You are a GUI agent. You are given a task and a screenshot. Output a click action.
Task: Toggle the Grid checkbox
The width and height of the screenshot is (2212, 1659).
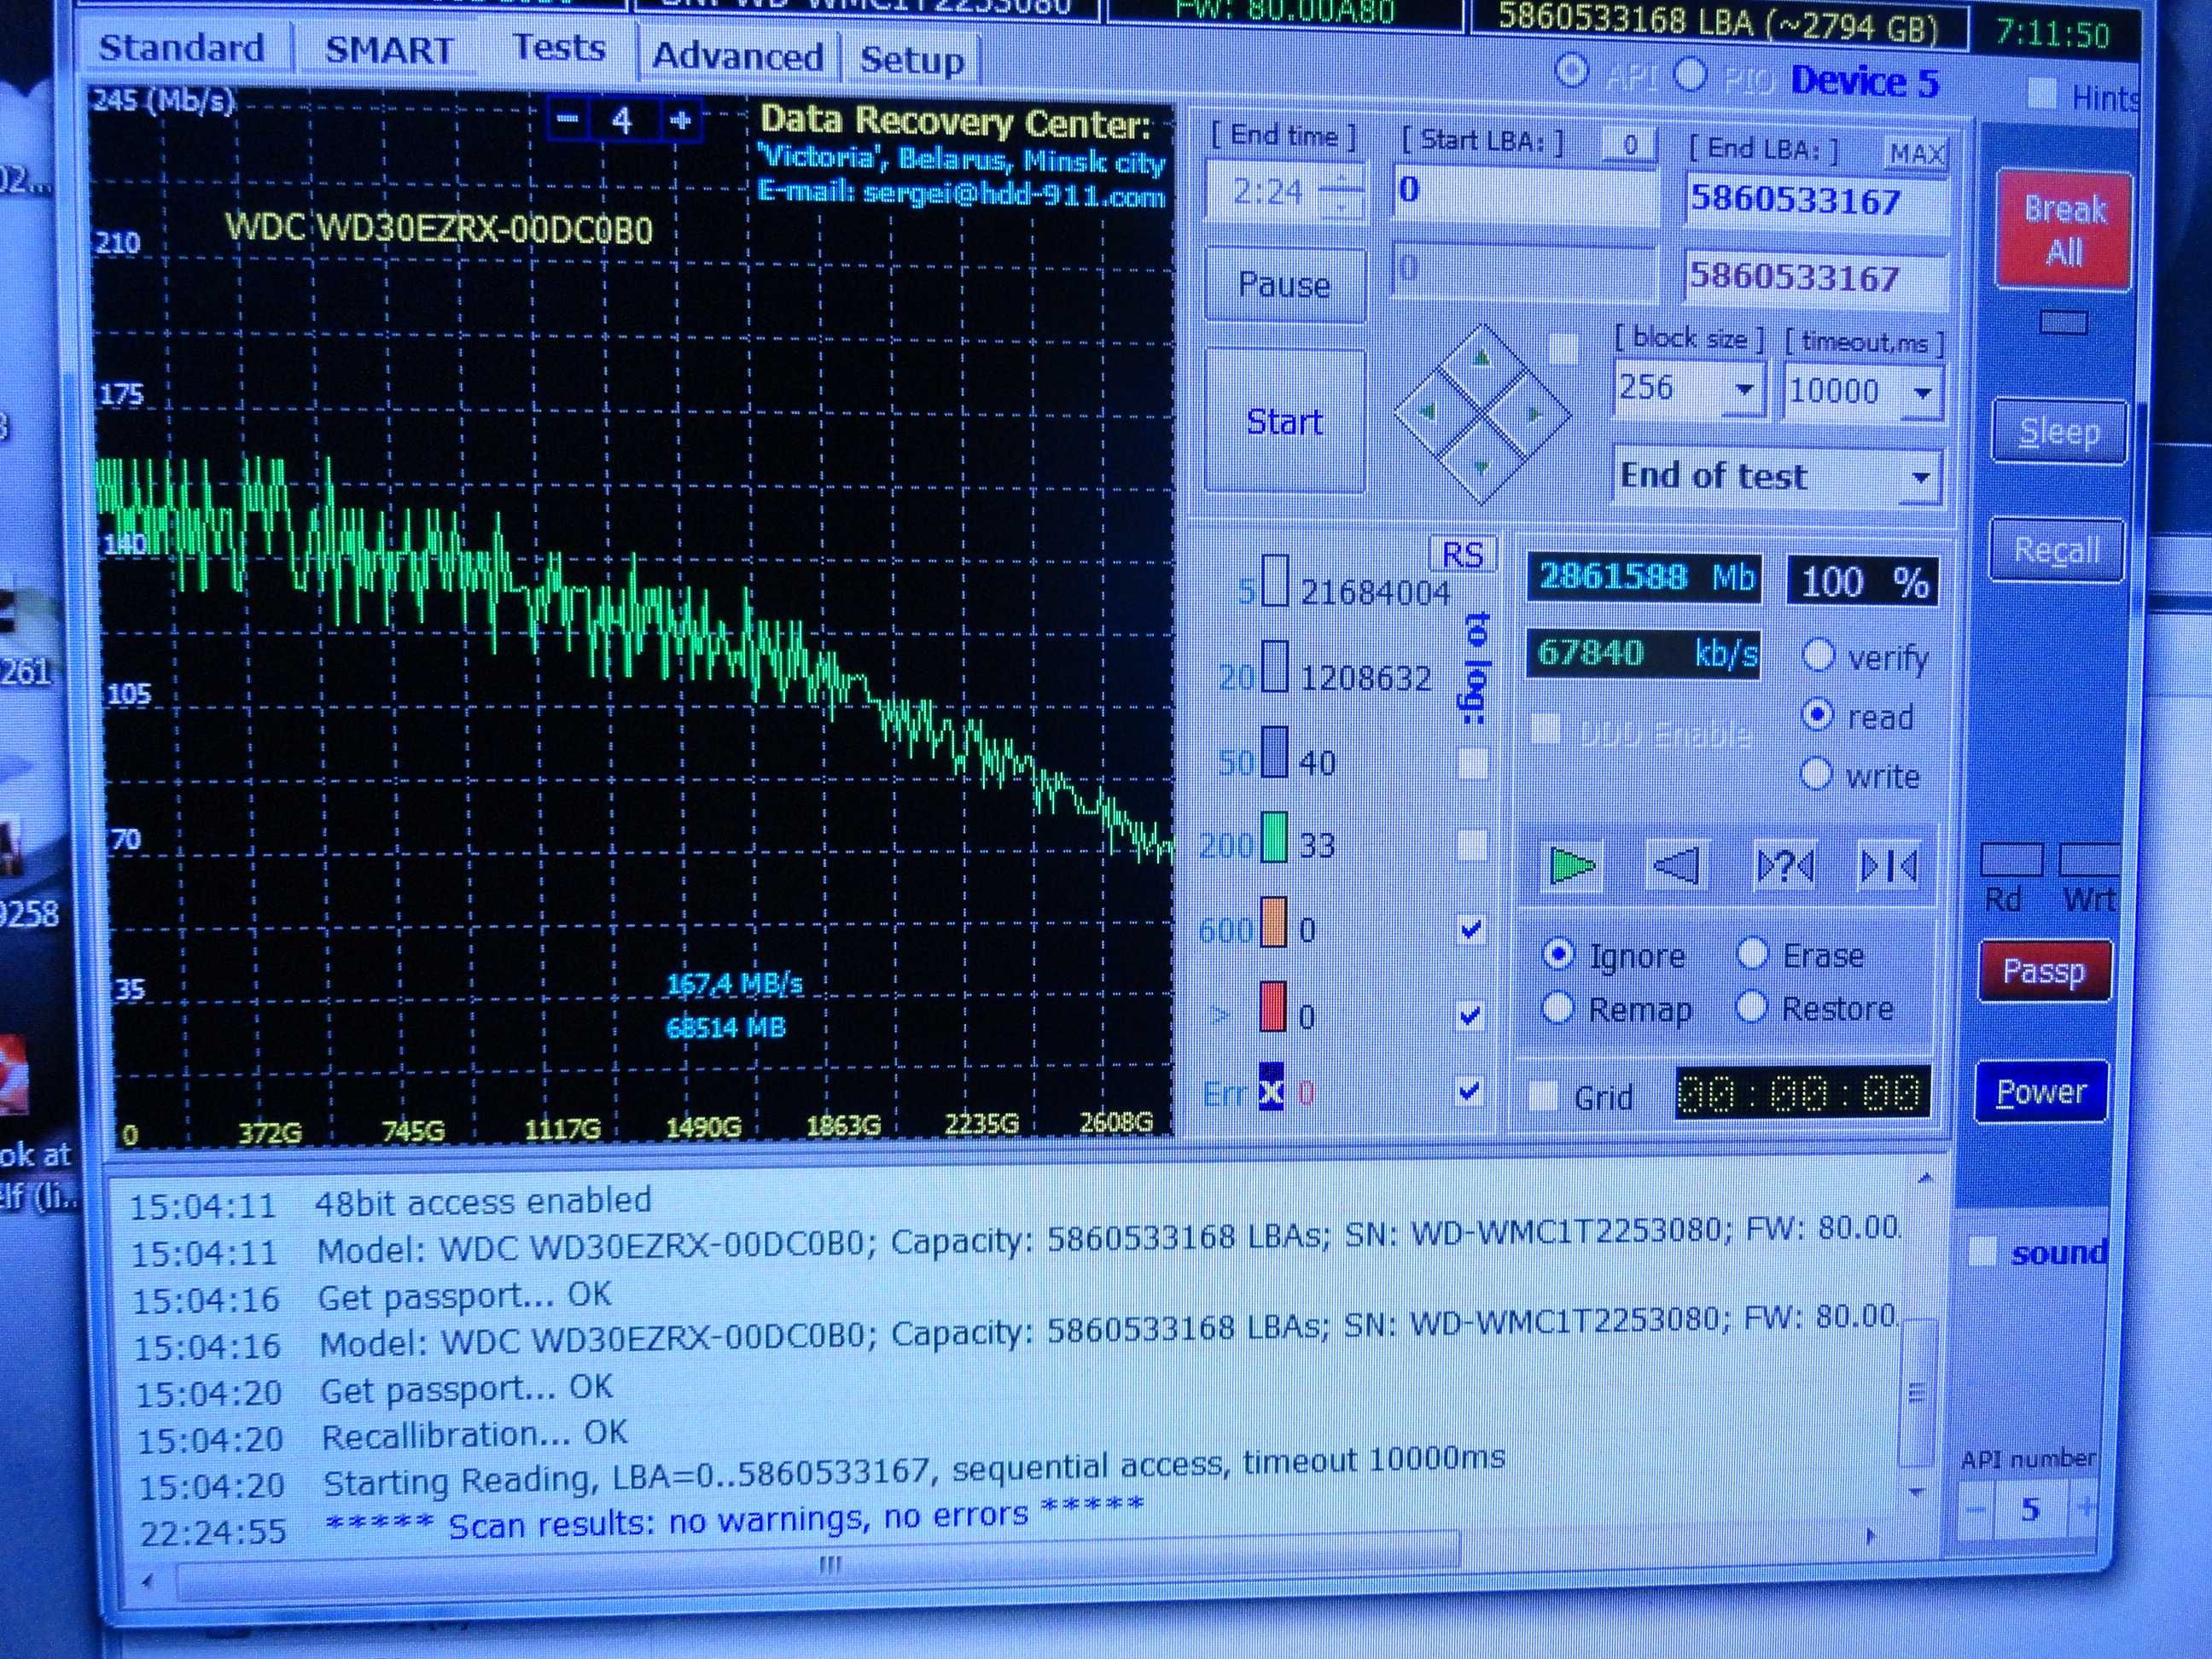1545,1096
